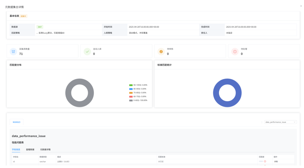304x168 pixels.
Task: Click the DM7 data source tag
Action: pyautogui.click(x=40, y=27)
